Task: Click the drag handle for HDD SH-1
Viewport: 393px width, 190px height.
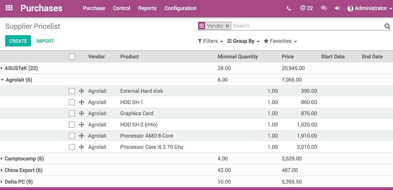Action: (81, 102)
